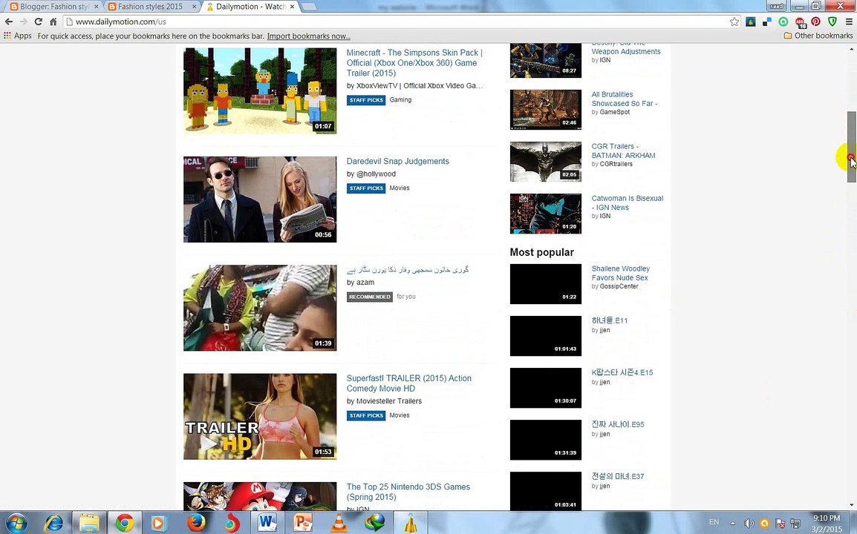Play the Minecraft Simpsons thumbnail
857x534 pixels.
point(260,90)
